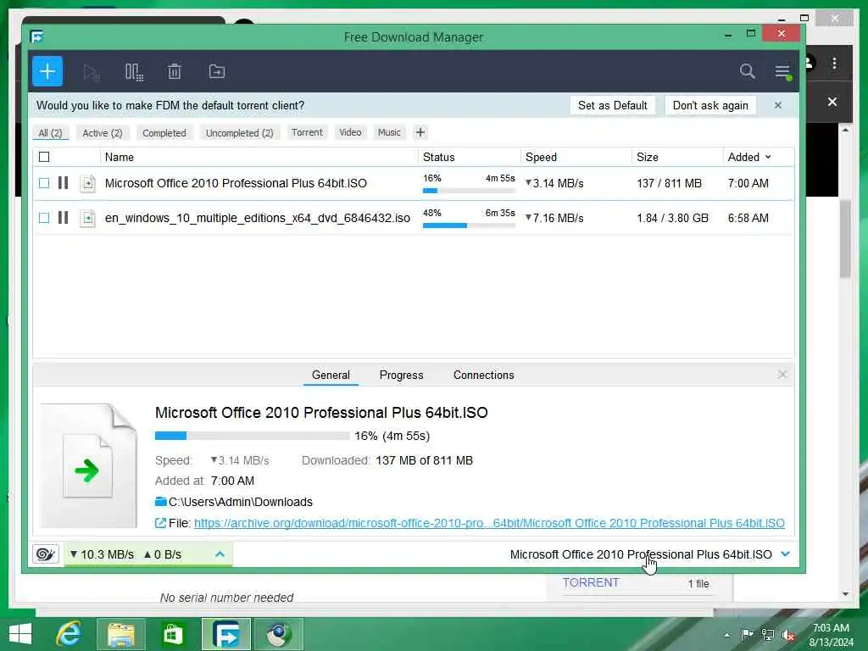
Task: Sort by the Added column header
Action: click(x=749, y=157)
